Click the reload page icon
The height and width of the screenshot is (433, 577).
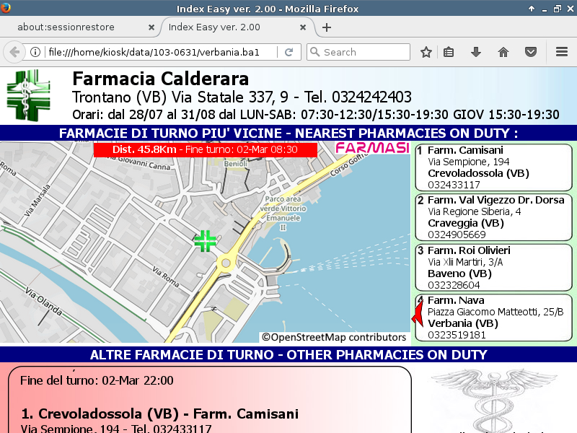click(288, 52)
